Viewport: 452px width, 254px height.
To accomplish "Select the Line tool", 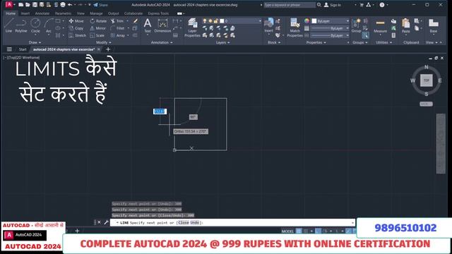I will [x=8, y=25].
